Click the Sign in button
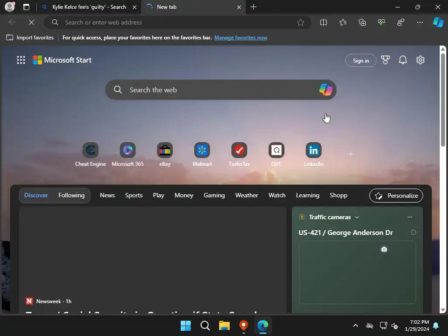The image size is (448, 336). click(x=360, y=60)
